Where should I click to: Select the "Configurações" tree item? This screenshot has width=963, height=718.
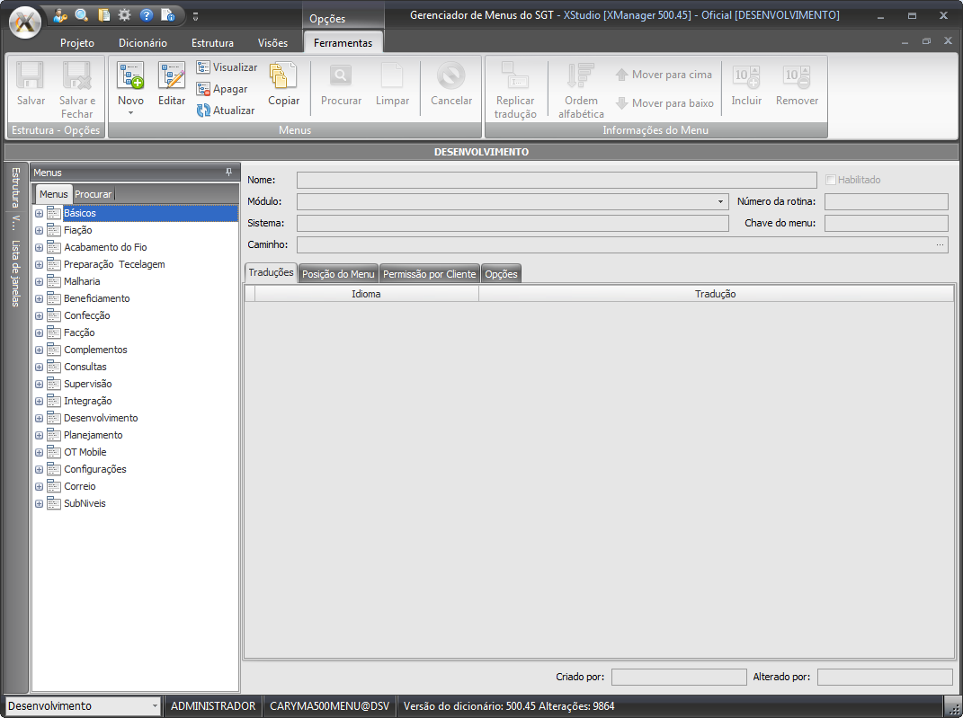95,469
